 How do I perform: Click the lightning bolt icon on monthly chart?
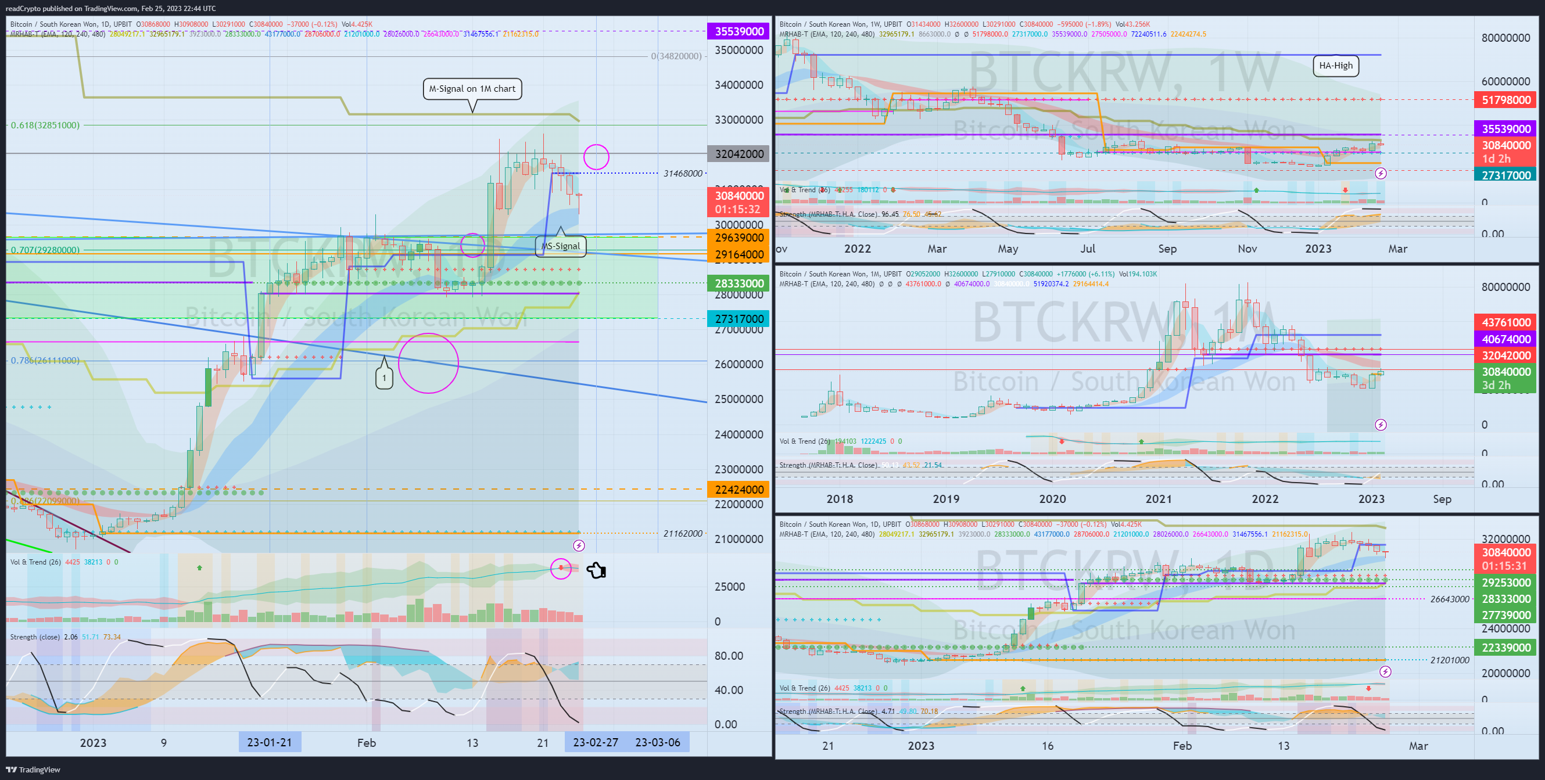tap(1381, 425)
